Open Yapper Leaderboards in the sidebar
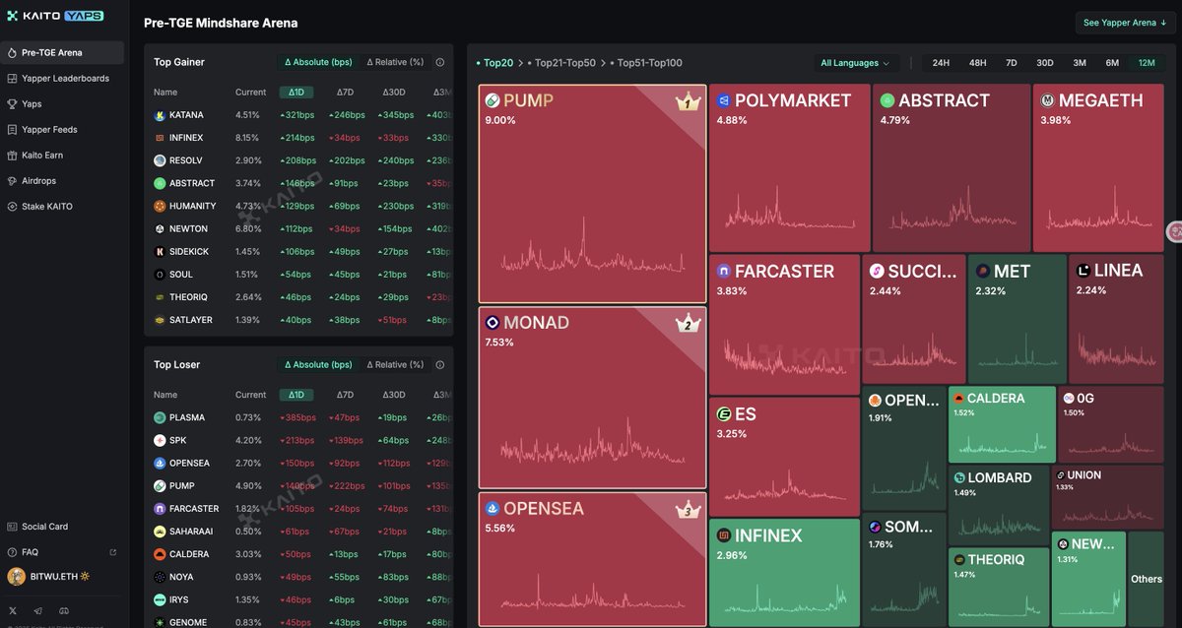Screen dimensions: 1182x628 pyautogui.click(x=62, y=78)
